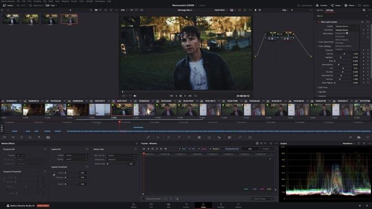Open project settings gear icon
The height and width of the screenshot is (209, 372).
click(367, 206)
